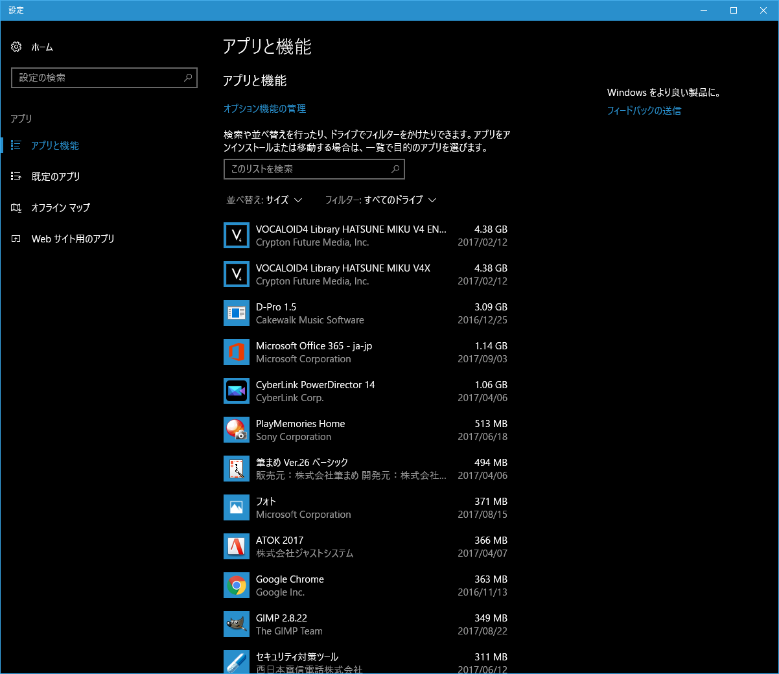Click the Google Chrome app icon
This screenshot has width=779, height=674.
pos(237,585)
